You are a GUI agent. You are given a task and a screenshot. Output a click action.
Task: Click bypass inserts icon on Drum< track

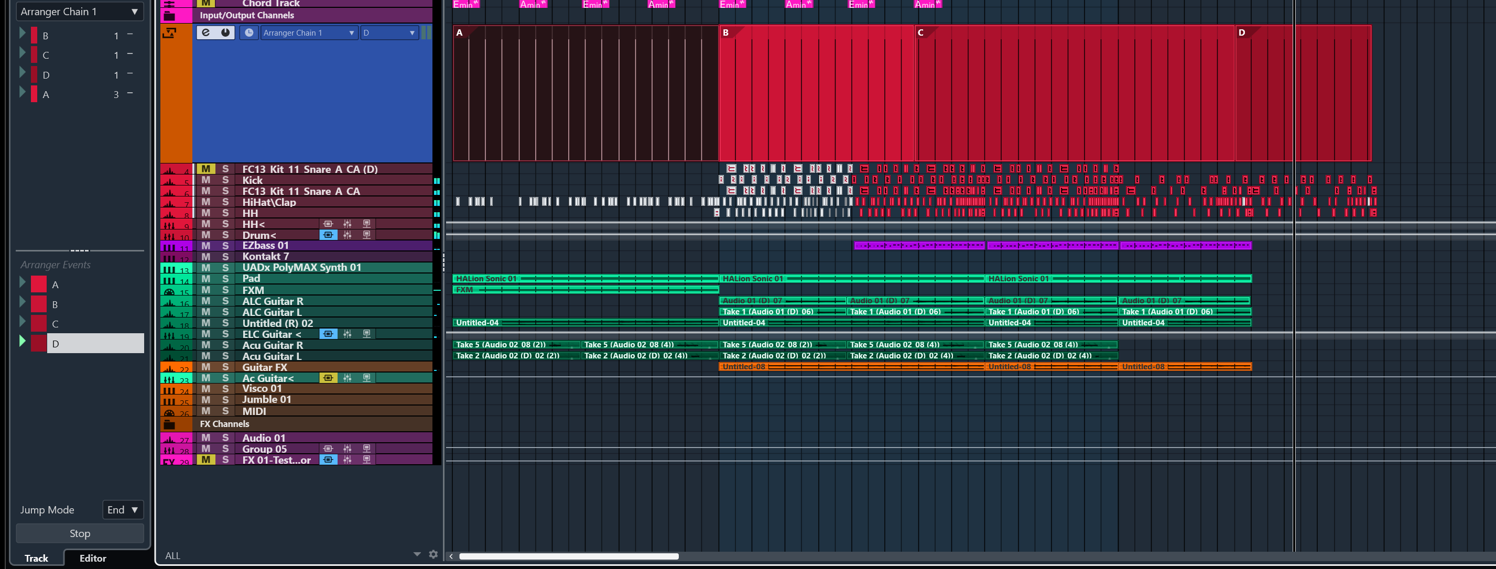click(x=328, y=235)
